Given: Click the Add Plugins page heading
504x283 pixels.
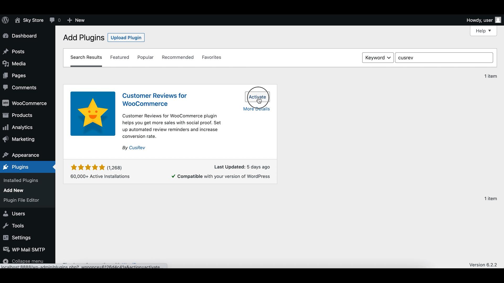Looking at the screenshot, I should 84,37.
